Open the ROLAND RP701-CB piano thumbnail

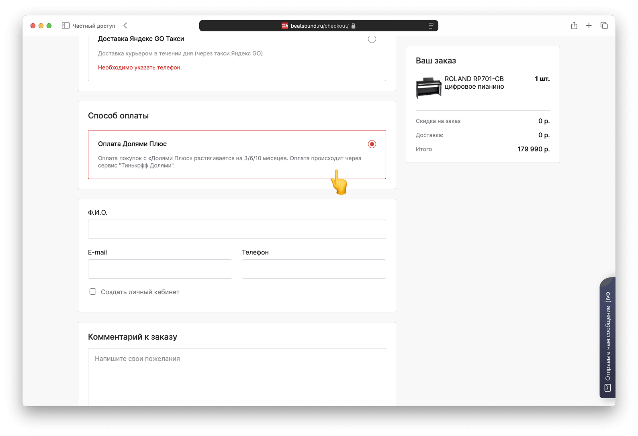click(428, 88)
